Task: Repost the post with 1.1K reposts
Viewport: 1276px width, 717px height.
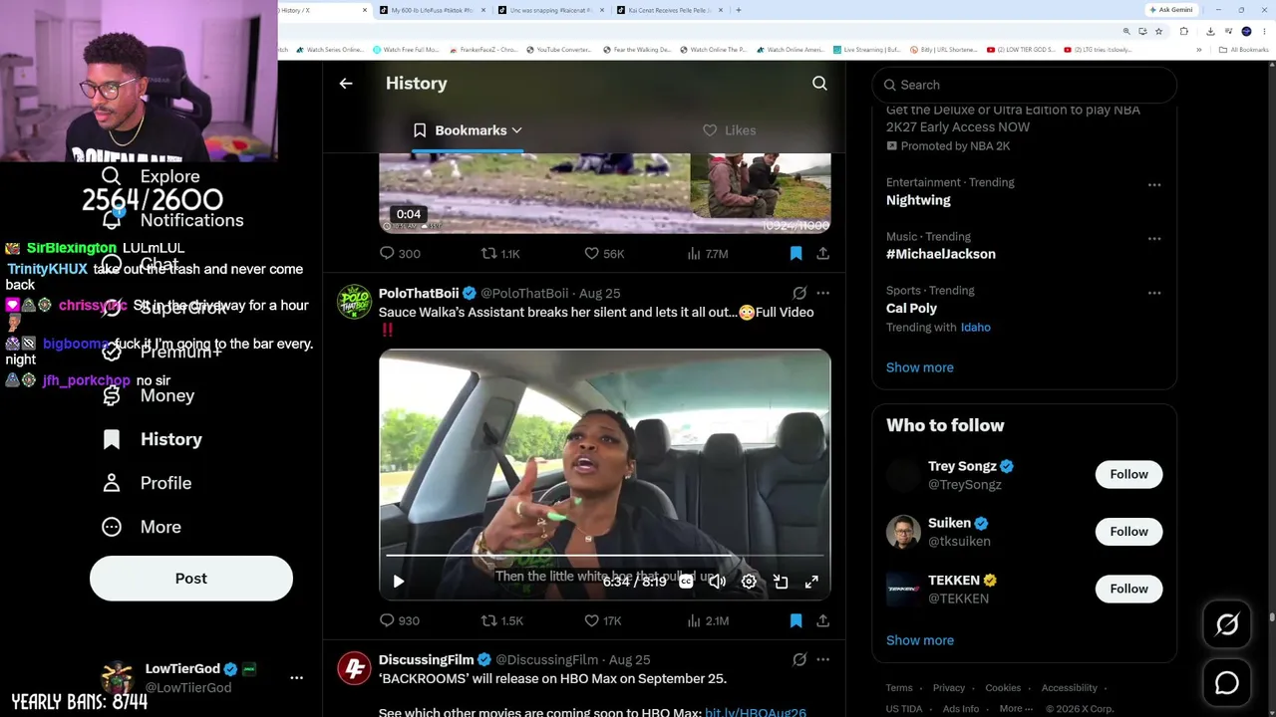Action: click(x=500, y=254)
